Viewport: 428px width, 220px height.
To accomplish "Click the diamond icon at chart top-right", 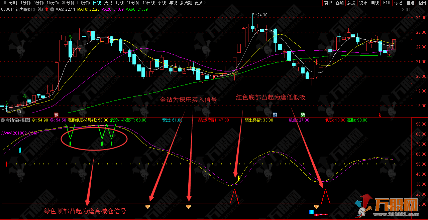I will (x=402, y=9).
